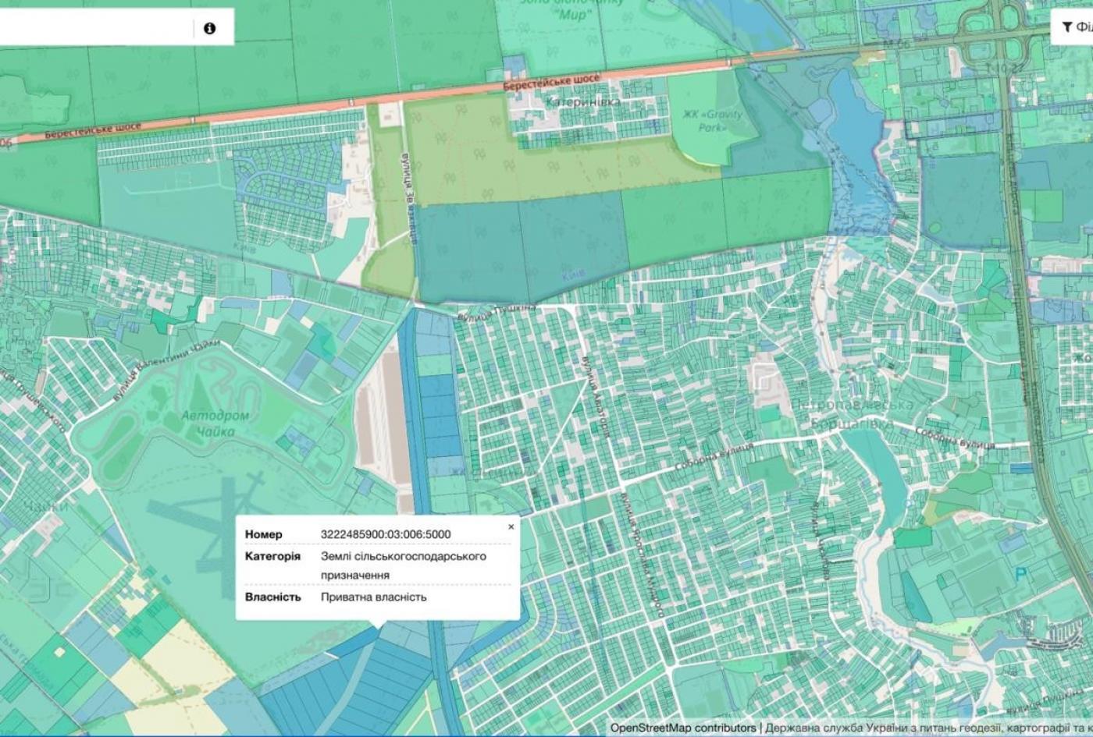This screenshot has height=737, width=1093.
Task: Click the Автодром Чайка racetrack label
Action: click(215, 423)
